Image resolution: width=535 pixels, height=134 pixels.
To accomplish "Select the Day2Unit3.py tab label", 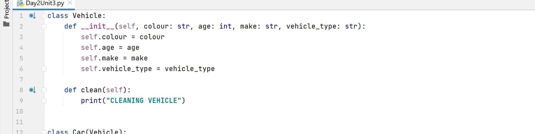I will (45, 3).
